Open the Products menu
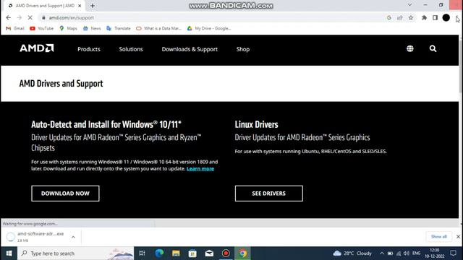The image size is (463, 260). (89, 49)
